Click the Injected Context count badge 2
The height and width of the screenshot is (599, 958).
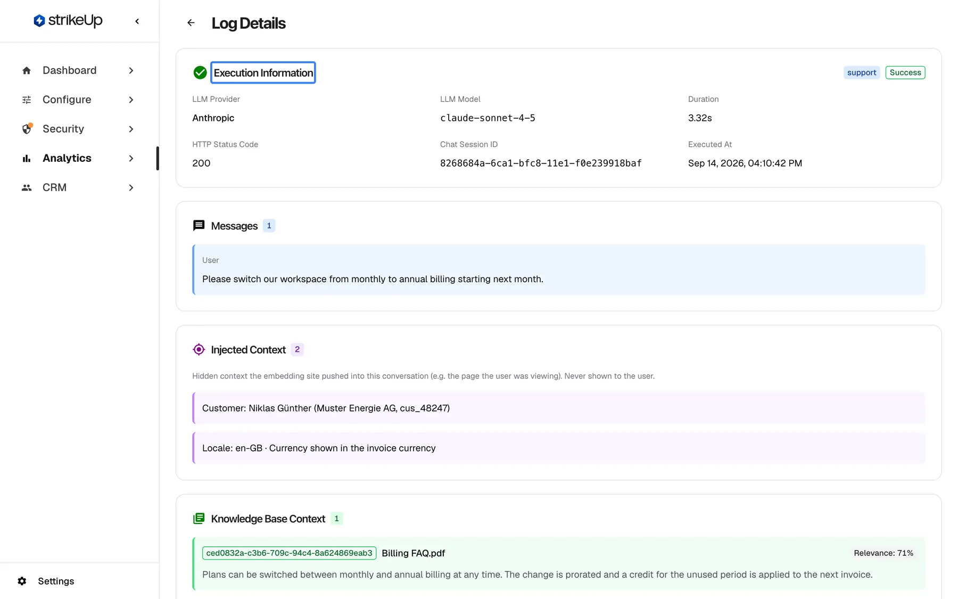[297, 349]
